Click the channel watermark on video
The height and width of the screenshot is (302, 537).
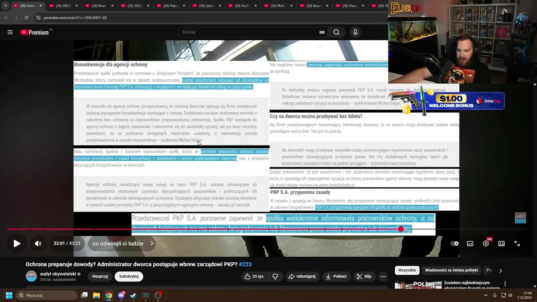(520, 218)
